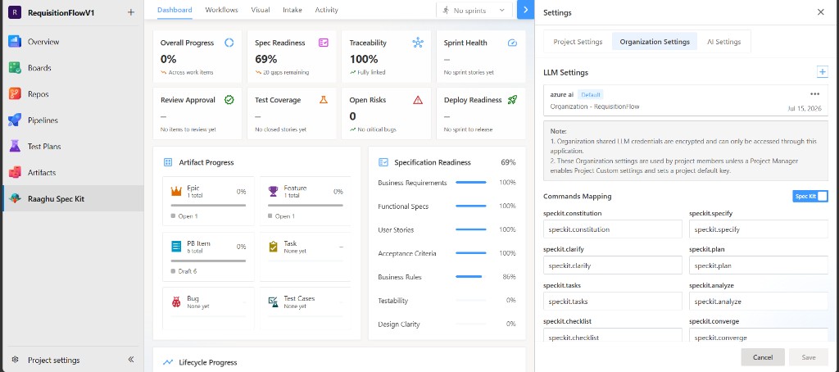
Task: Open the Overview sidebar icon
Action: click(x=15, y=42)
